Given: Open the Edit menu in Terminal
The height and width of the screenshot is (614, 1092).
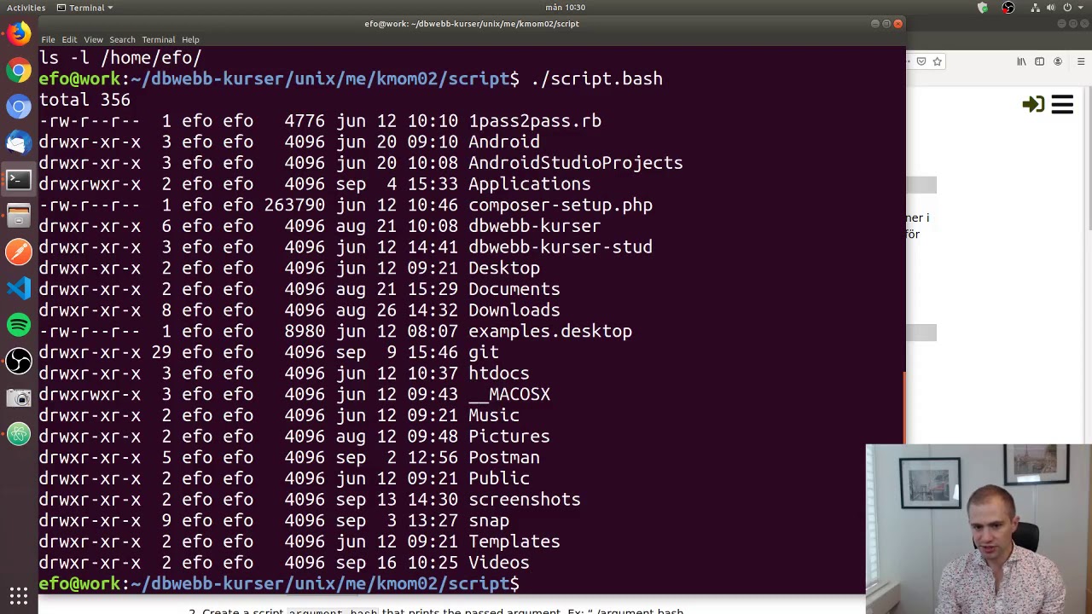Looking at the screenshot, I should tap(69, 39).
